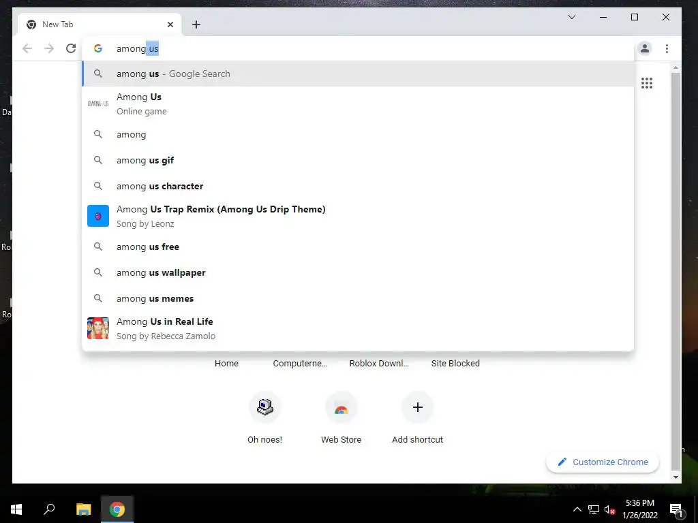Click magnifier icon beside 'among us gif'
The height and width of the screenshot is (523, 698).
click(x=98, y=160)
